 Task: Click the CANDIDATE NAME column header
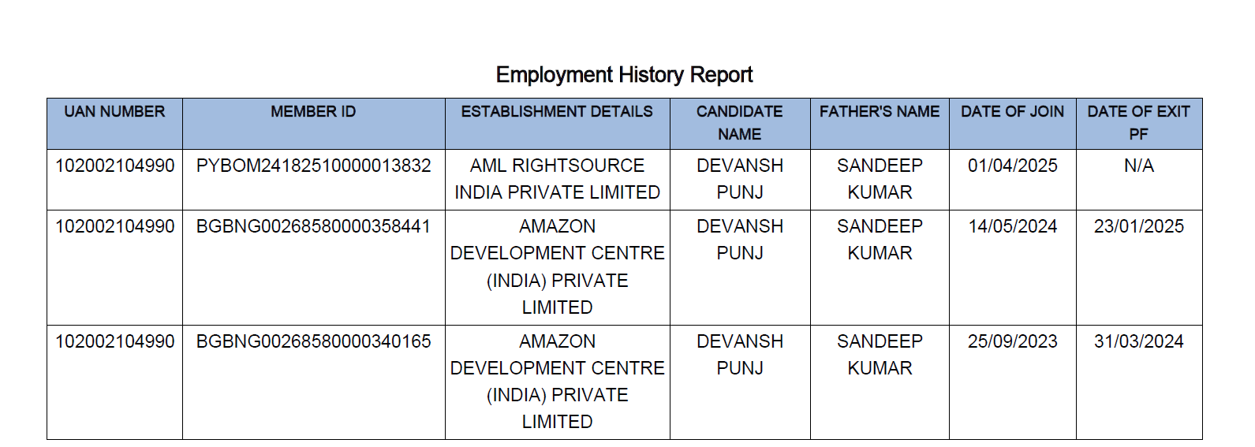point(739,123)
